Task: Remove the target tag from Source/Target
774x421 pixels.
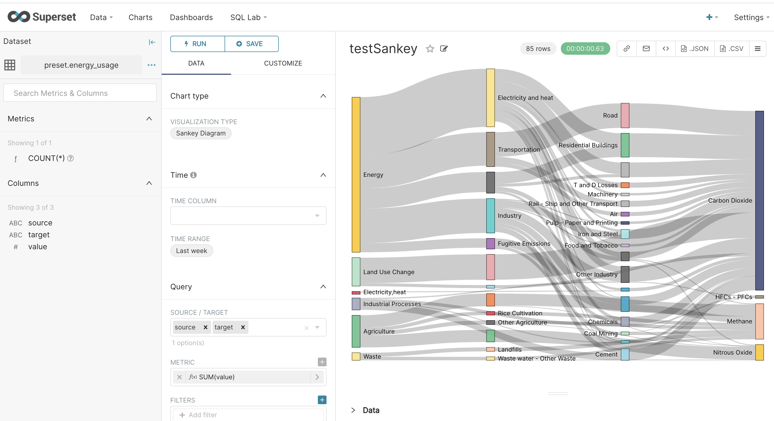Action: 243,327
